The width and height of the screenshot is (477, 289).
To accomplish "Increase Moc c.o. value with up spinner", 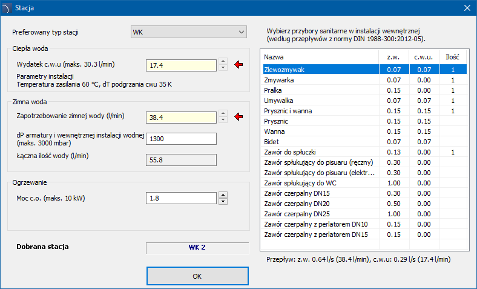I will 223,195.
